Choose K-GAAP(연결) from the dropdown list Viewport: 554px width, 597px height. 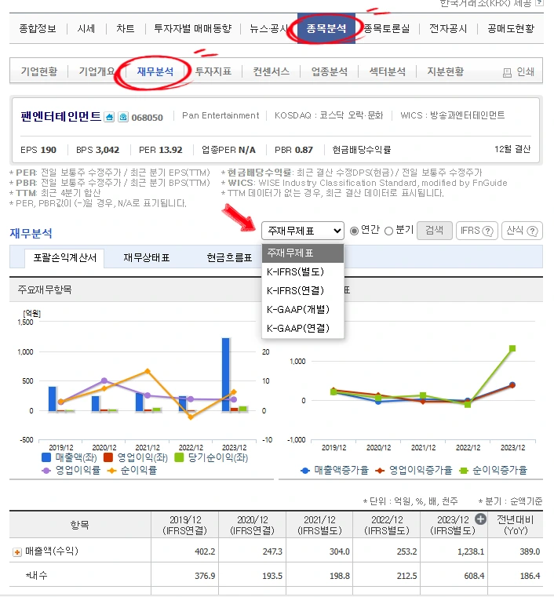(x=303, y=328)
